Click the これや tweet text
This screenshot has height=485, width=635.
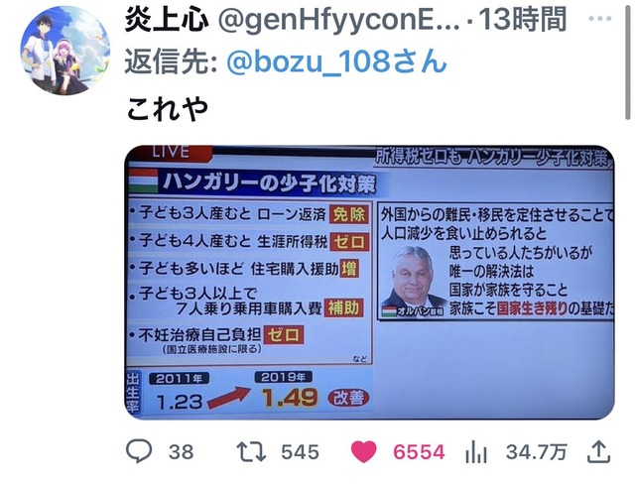point(167,108)
